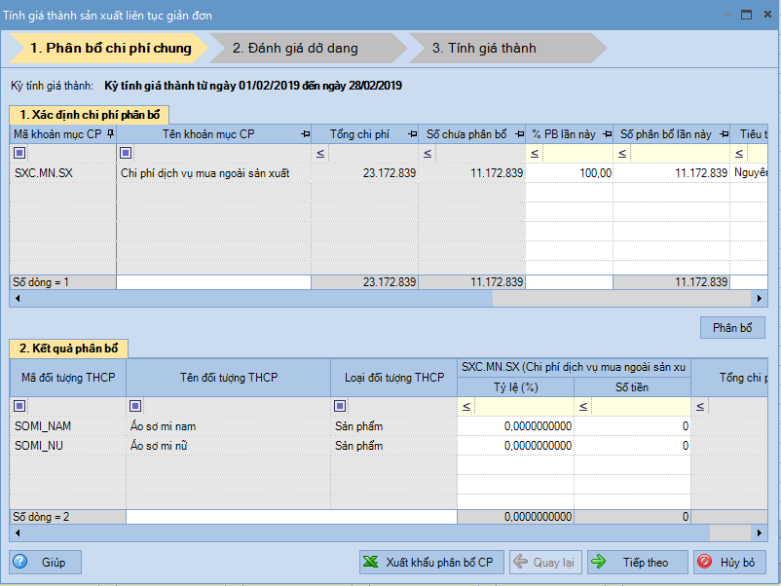Click the sort icon in Tổng chi phí header
781x586 pixels.
(413, 133)
